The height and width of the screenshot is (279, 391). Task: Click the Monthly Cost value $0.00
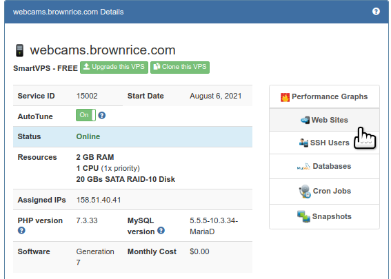(x=199, y=251)
